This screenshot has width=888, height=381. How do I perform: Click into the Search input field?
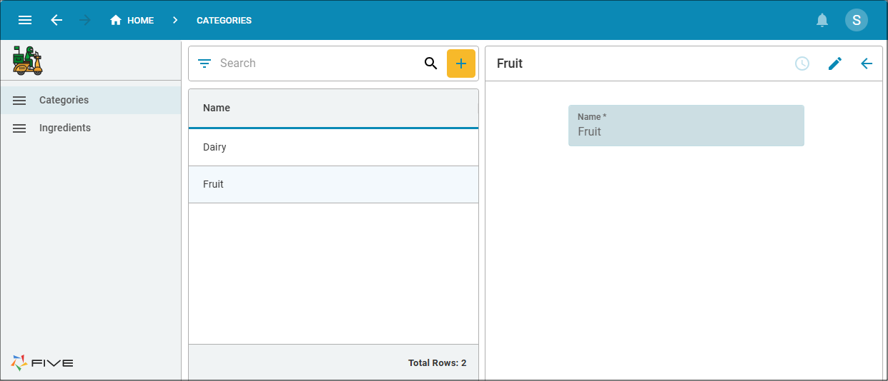tap(318, 63)
